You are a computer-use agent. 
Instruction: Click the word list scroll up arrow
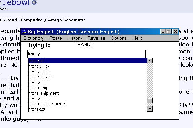coord(150,61)
